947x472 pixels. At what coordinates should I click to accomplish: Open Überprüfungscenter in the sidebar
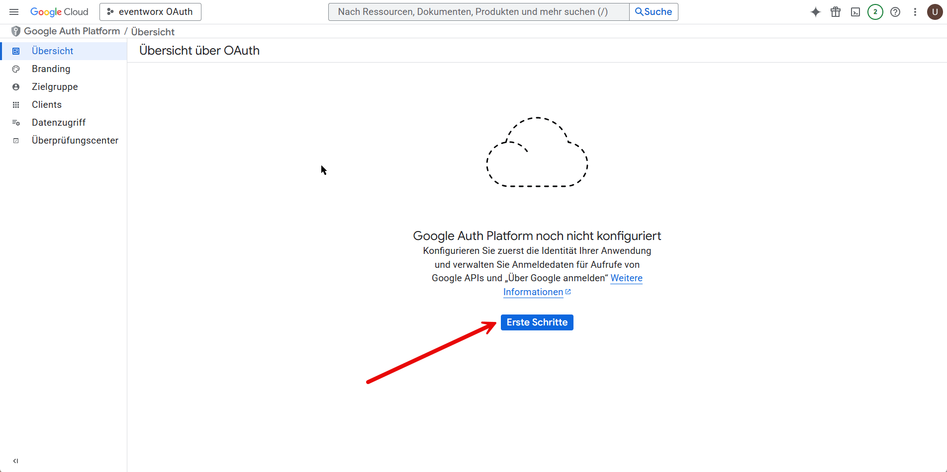click(64, 141)
